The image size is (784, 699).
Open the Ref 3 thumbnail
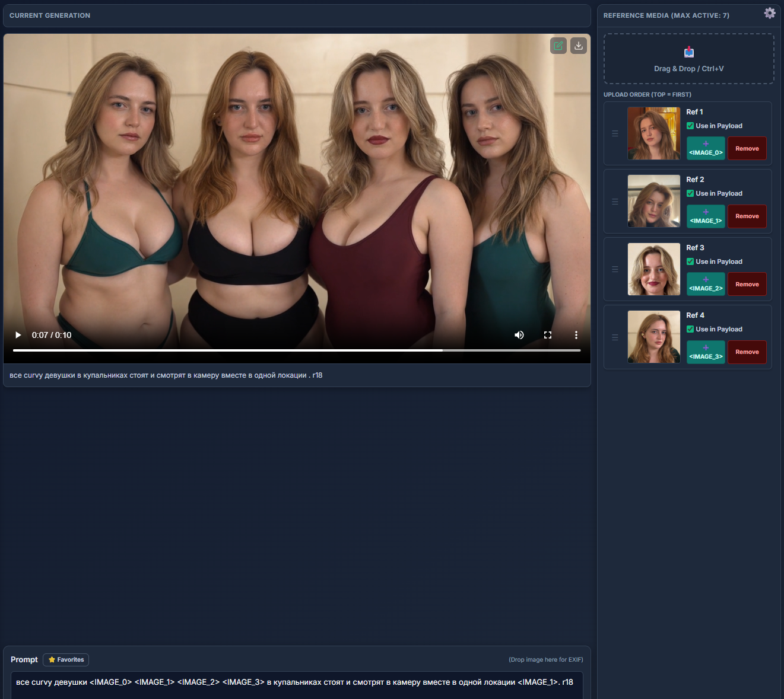[654, 269]
